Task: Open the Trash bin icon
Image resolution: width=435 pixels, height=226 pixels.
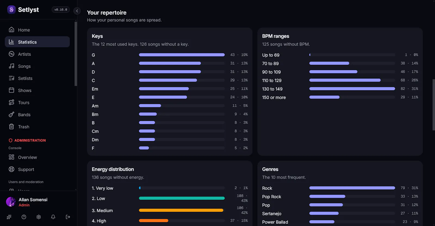Action: pyautogui.click(x=11, y=127)
